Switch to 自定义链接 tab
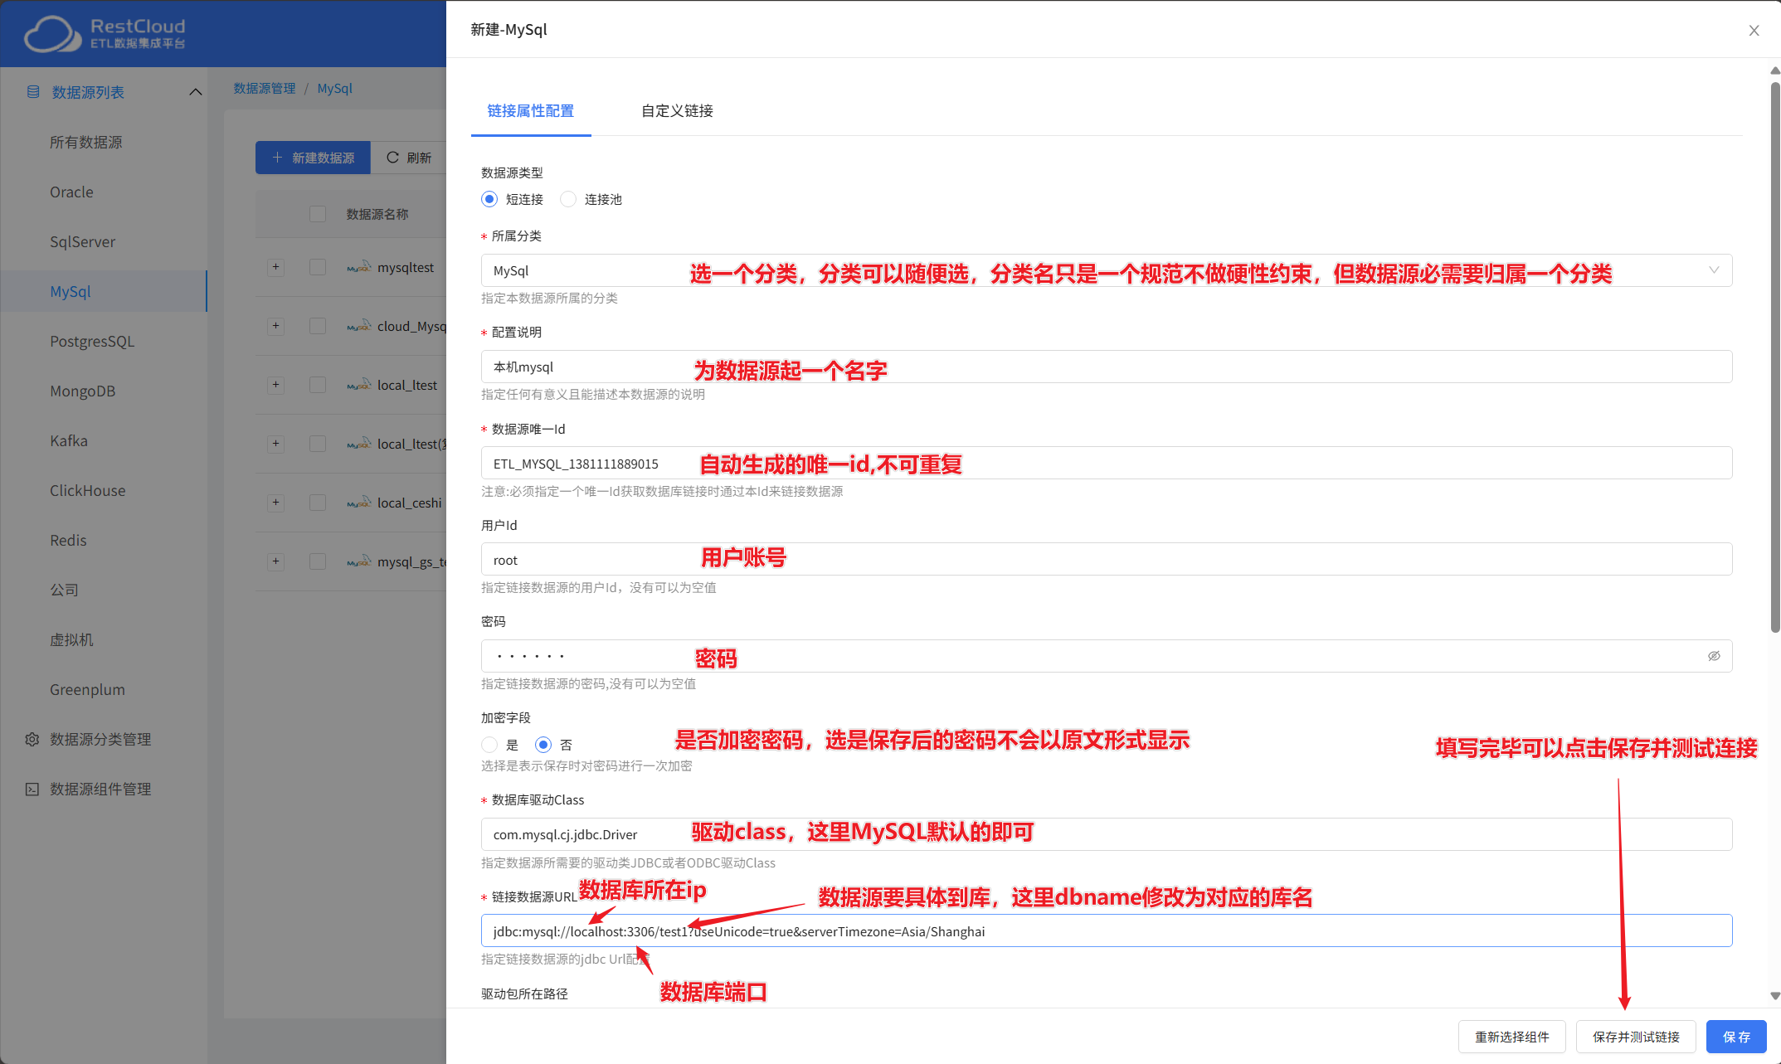The image size is (1781, 1064). [x=677, y=111]
